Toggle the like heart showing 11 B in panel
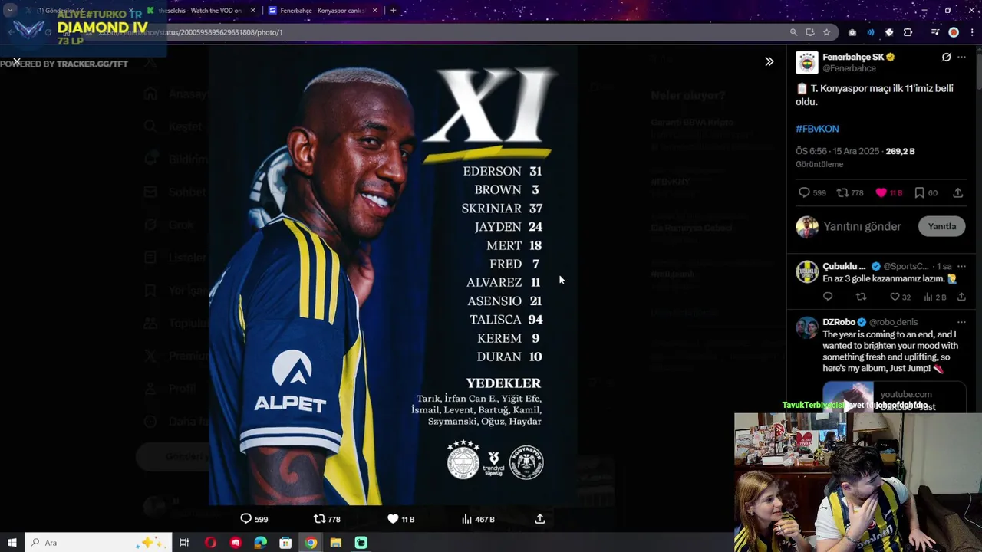Viewport: 982px width, 552px height. tap(881, 192)
